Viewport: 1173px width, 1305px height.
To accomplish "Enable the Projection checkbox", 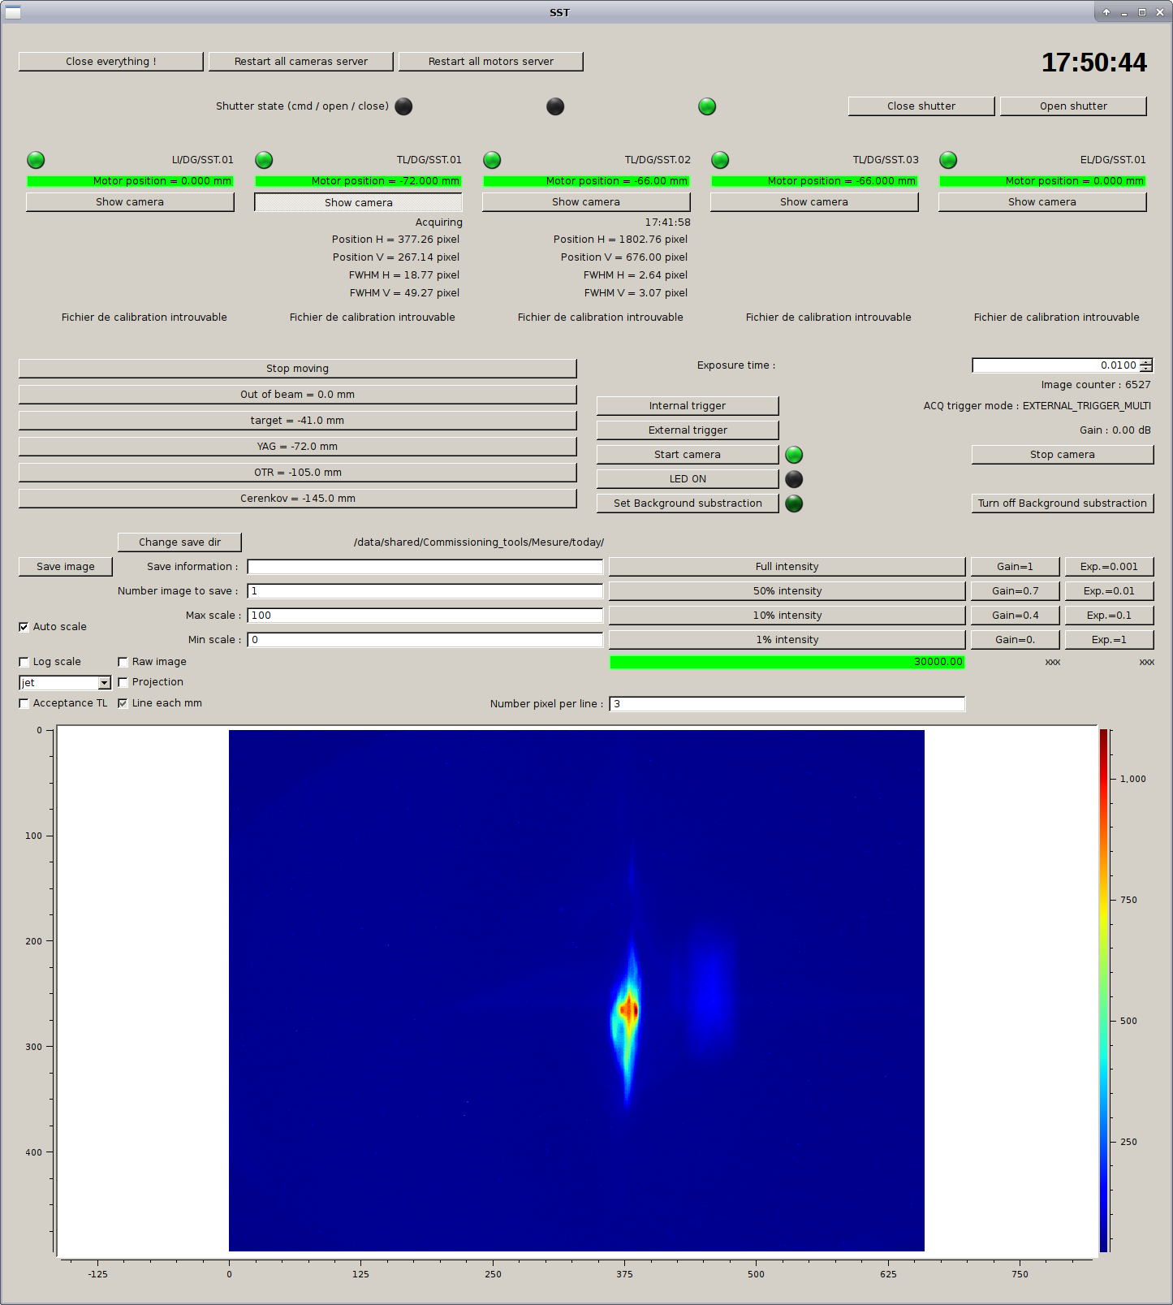I will pyautogui.click(x=123, y=682).
